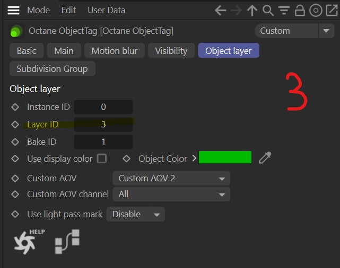Click the node editor icon beside HELP
The height and width of the screenshot is (268, 340).
click(x=67, y=242)
